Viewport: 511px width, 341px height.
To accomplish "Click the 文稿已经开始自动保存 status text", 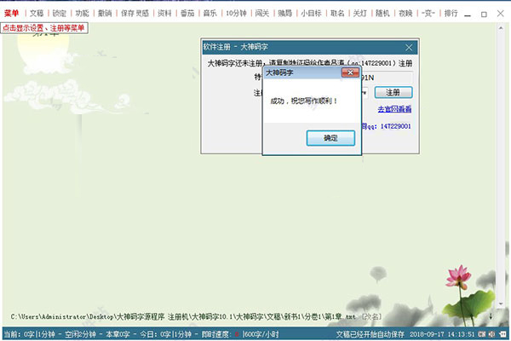I will 370,334.
